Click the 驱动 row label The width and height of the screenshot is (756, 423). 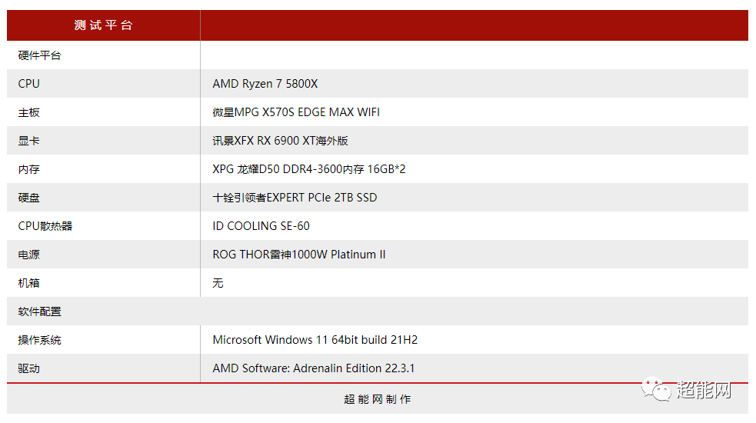point(29,368)
